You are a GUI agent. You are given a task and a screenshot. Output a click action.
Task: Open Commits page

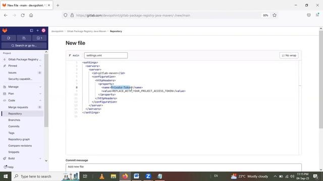click(x=14, y=126)
